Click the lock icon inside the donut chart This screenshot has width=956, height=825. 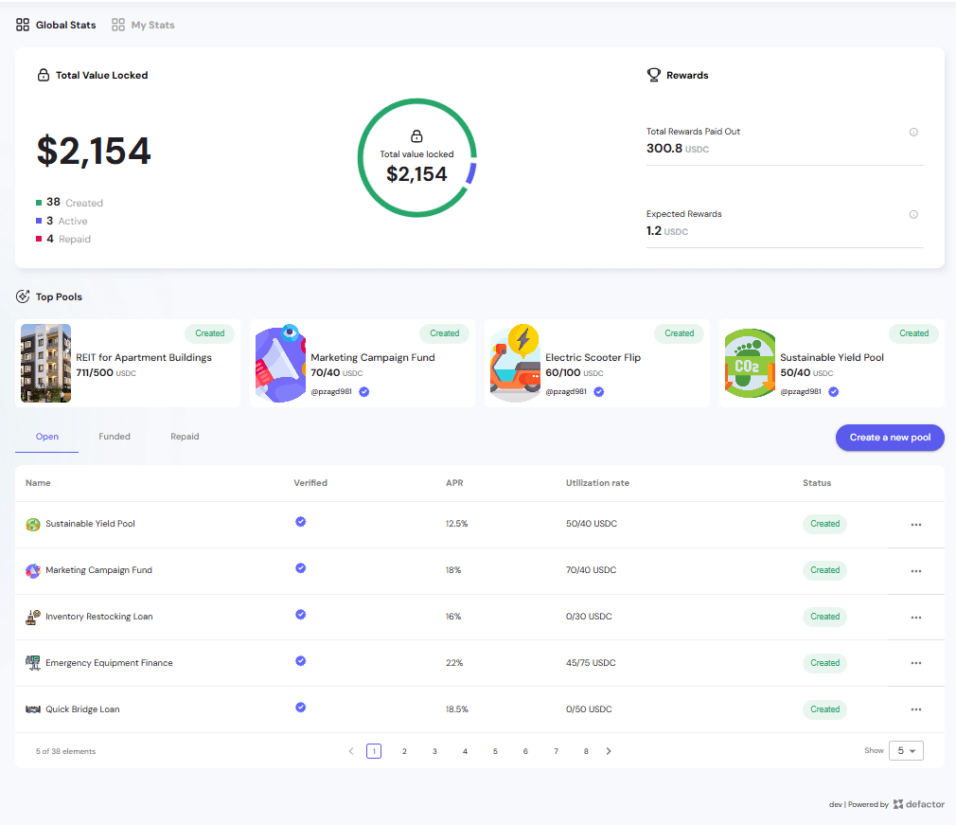[x=416, y=136]
